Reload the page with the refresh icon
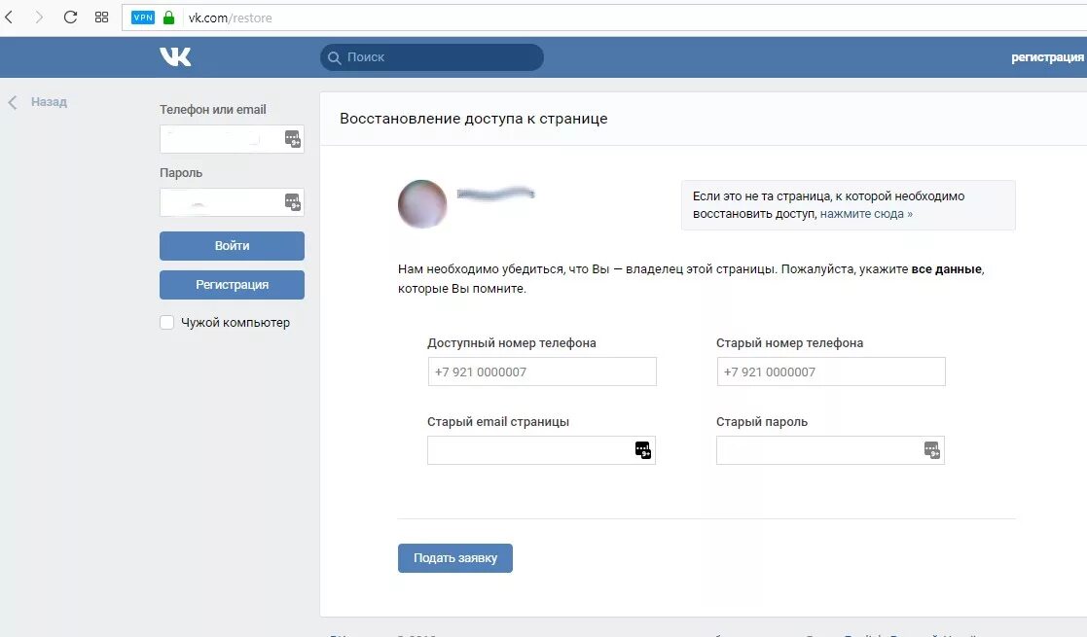Screen dimensions: 1087x637 click(69, 17)
